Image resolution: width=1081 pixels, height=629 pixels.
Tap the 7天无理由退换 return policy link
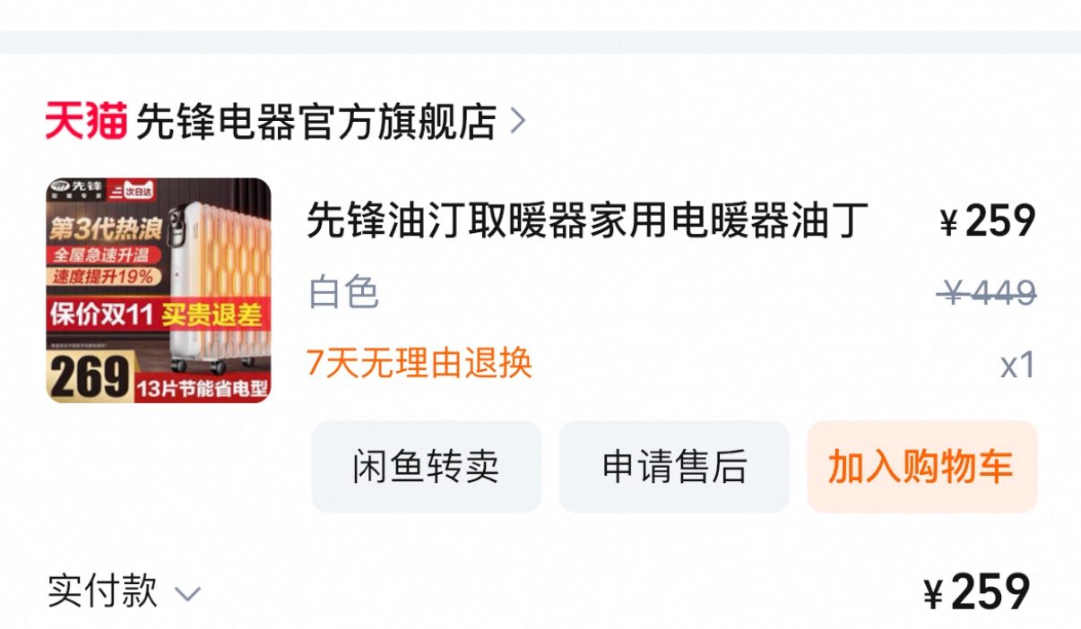point(419,363)
